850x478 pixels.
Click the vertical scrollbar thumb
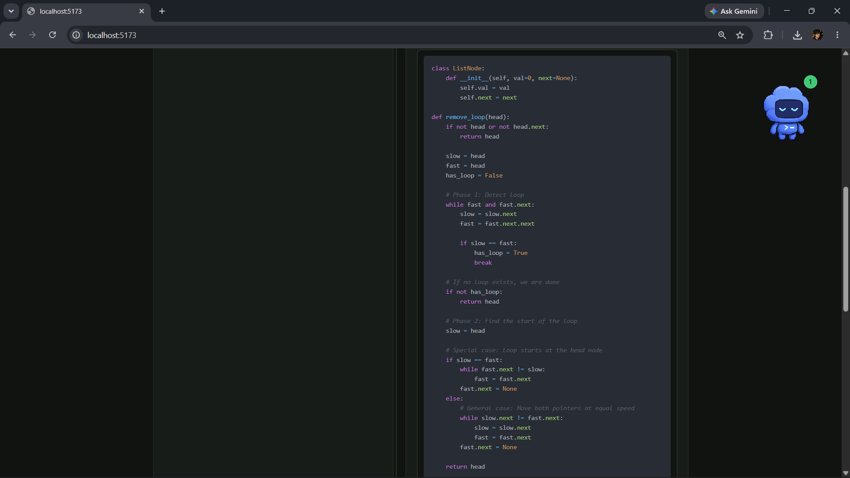pos(846,249)
